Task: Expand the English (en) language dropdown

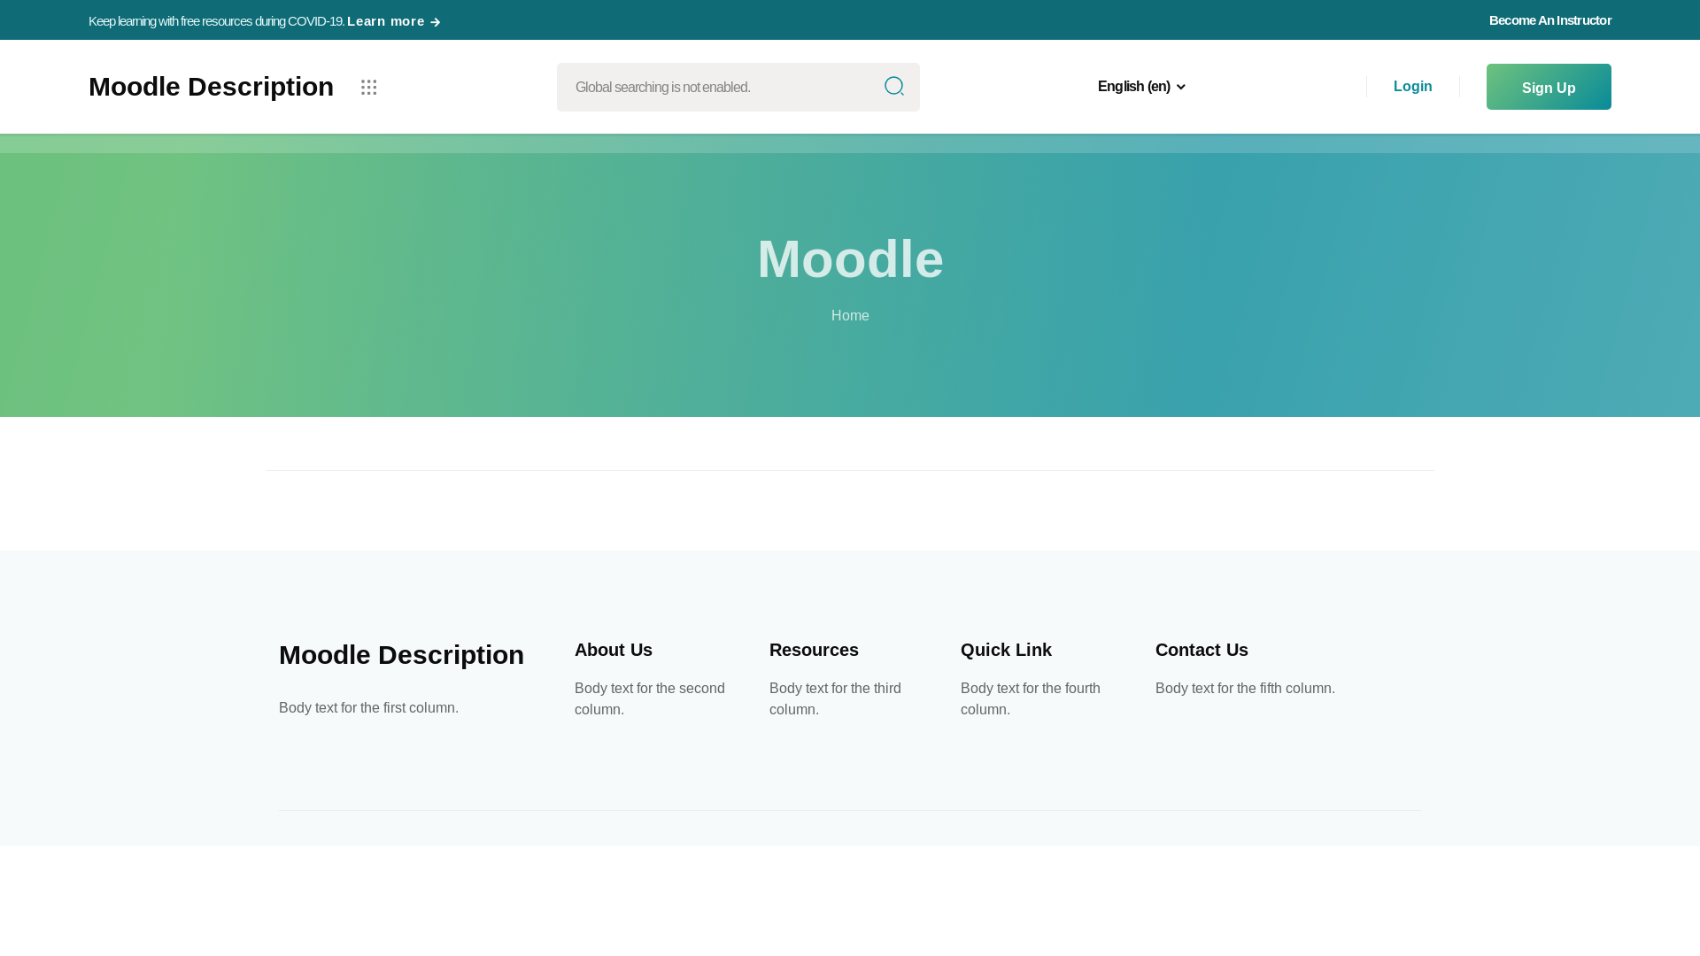Action: [1141, 87]
